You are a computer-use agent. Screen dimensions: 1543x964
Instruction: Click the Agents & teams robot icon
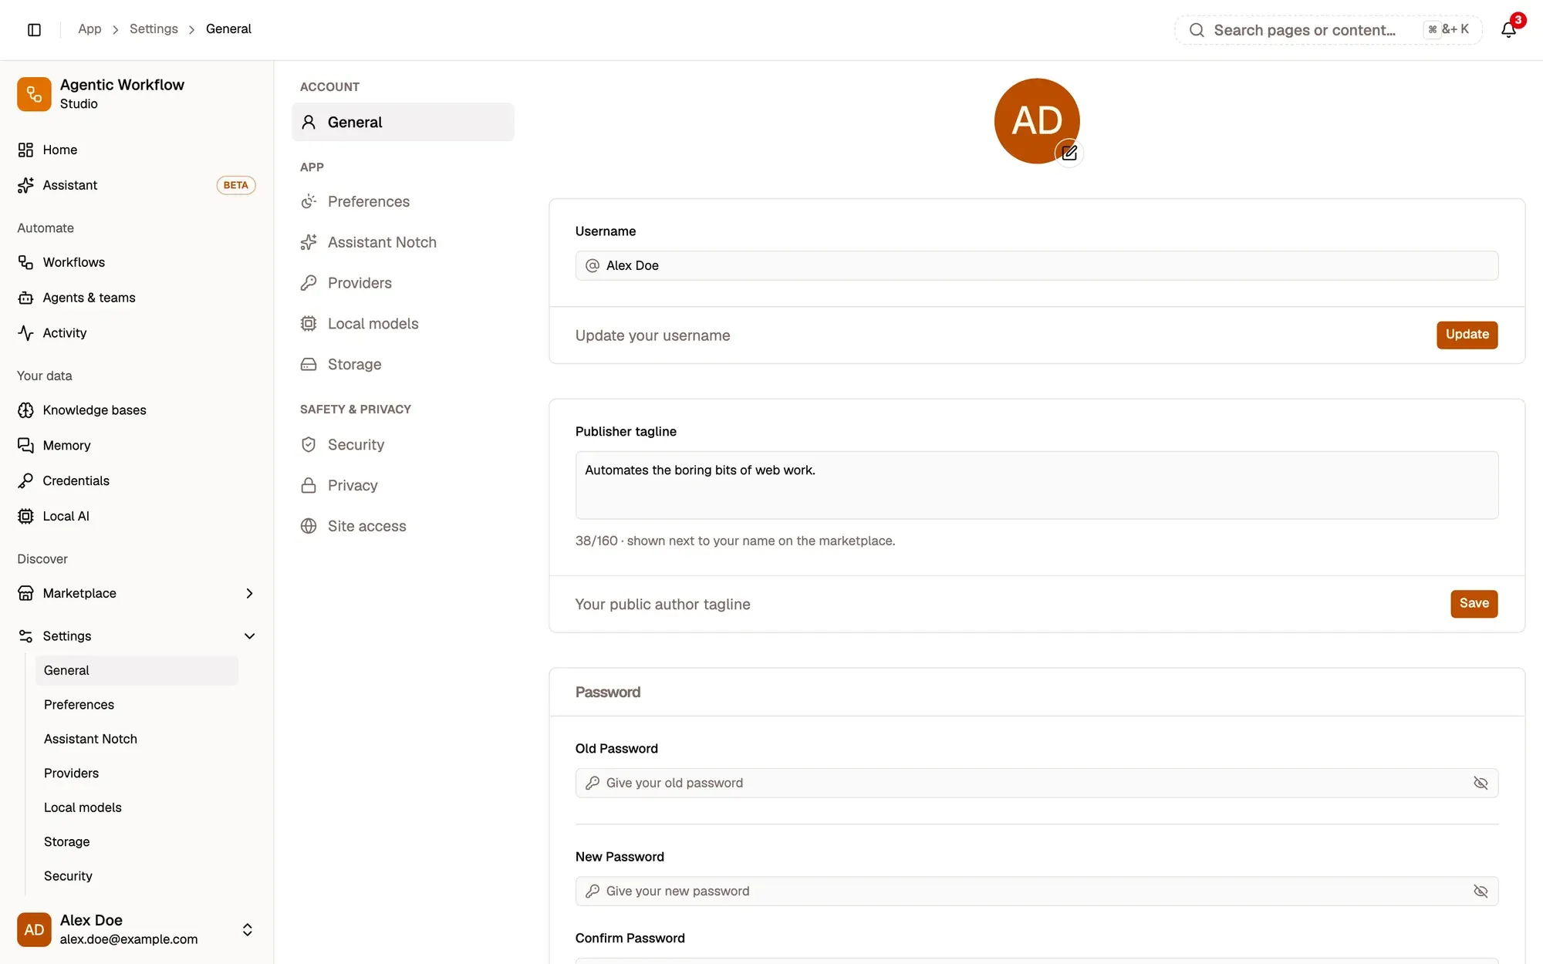(x=25, y=298)
